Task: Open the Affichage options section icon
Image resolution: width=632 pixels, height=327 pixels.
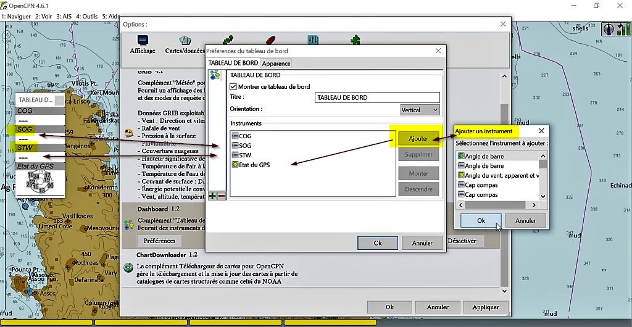Action: (143, 40)
